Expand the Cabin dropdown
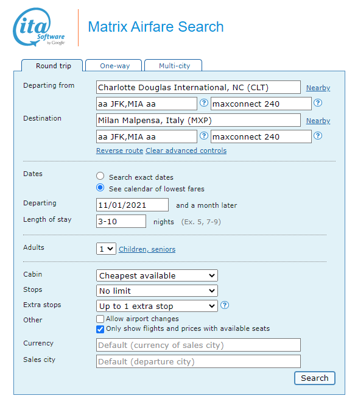The image size is (355, 404). pyautogui.click(x=157, y=275)
